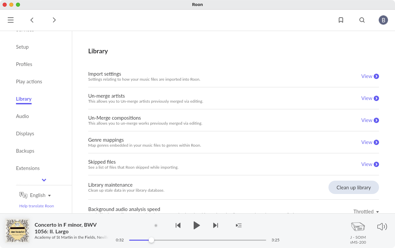Click the Background audio analysis speed label
This screenshot has height=248, width=395.
(124, 209)
